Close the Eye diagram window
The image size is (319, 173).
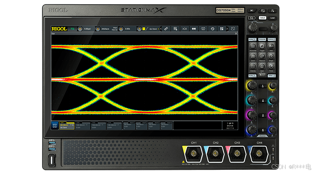coord(236,33)
